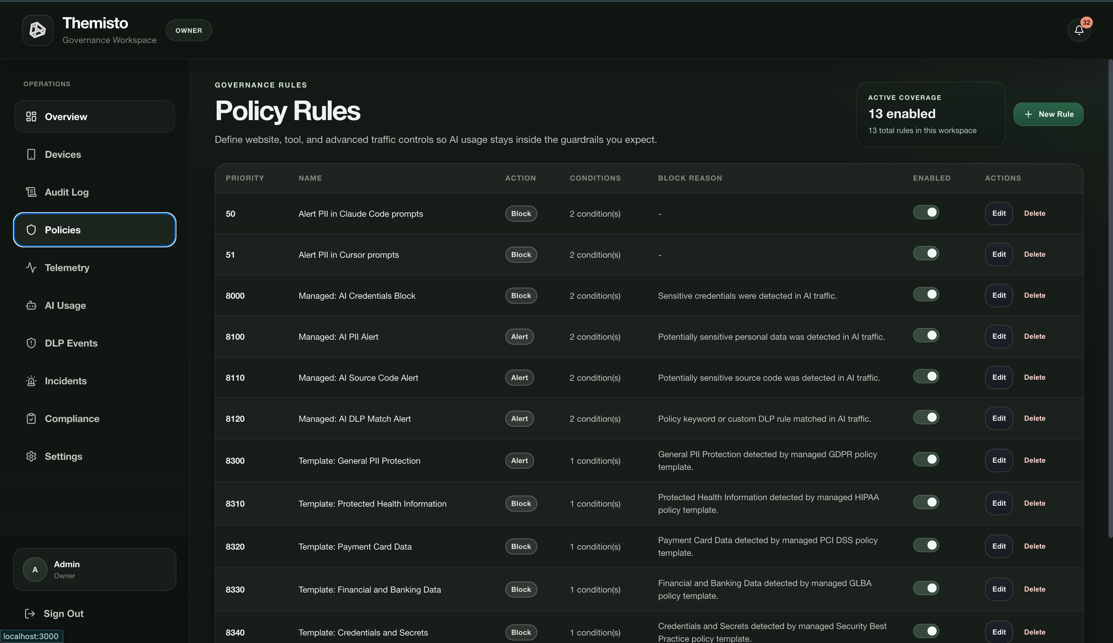The height and width of the screenshot is (643, 1113).
Task: Select Telemetry in the sidebar
Action: point(94,267)
